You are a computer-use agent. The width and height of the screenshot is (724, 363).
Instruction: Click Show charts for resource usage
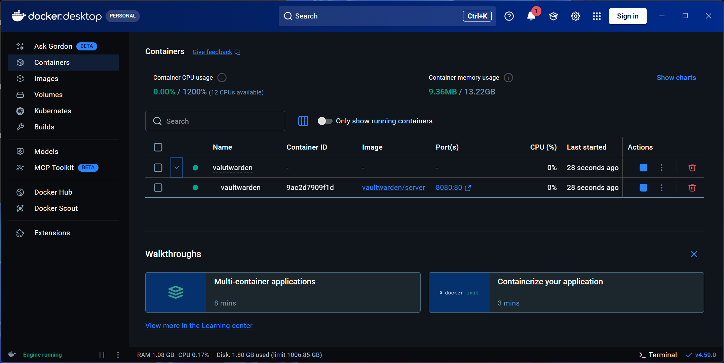676,77
